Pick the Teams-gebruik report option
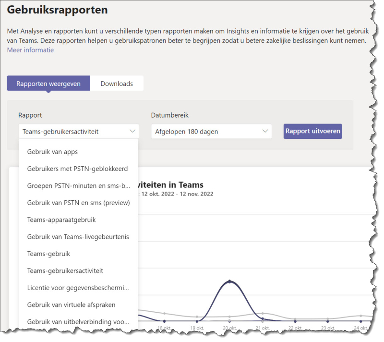 point(79,254)
